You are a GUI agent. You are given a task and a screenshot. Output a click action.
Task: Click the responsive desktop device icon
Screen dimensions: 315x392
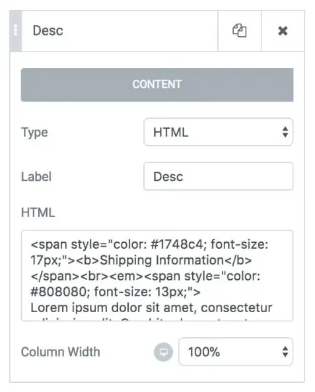[x=163, y=352]
